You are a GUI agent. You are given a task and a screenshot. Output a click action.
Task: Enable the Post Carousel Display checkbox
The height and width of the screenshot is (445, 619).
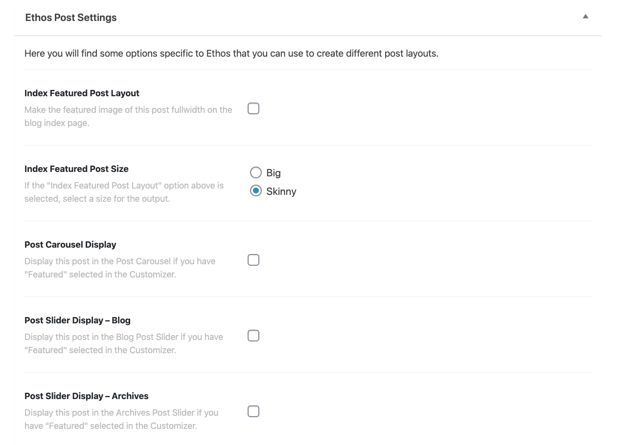coord(253,260)
